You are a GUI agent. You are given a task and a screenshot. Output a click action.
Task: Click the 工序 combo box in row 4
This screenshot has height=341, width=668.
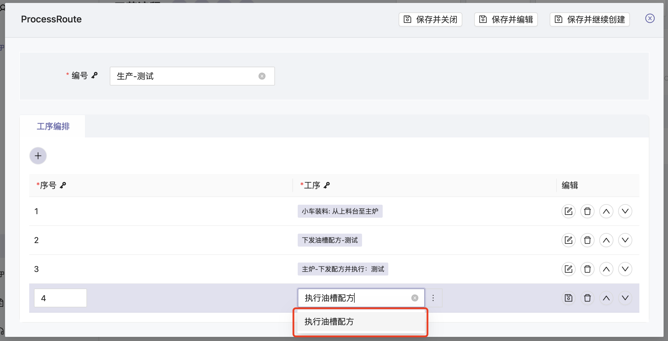(x=354, y=298)
